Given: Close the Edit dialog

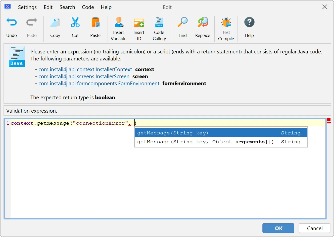Looking at the screenshot, I should pos(324,7).
